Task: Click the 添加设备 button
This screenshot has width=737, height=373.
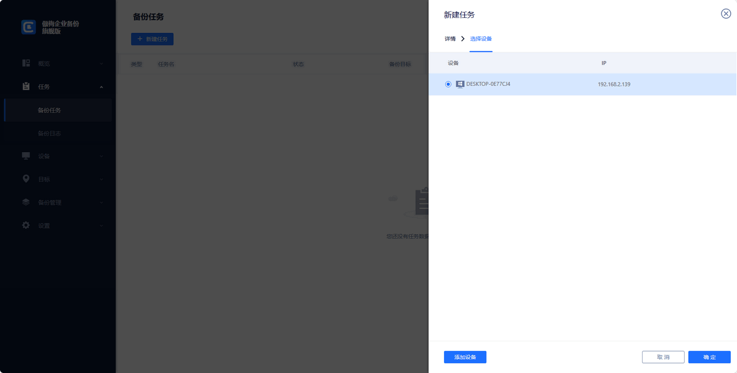Action: [x=465, y=357]
